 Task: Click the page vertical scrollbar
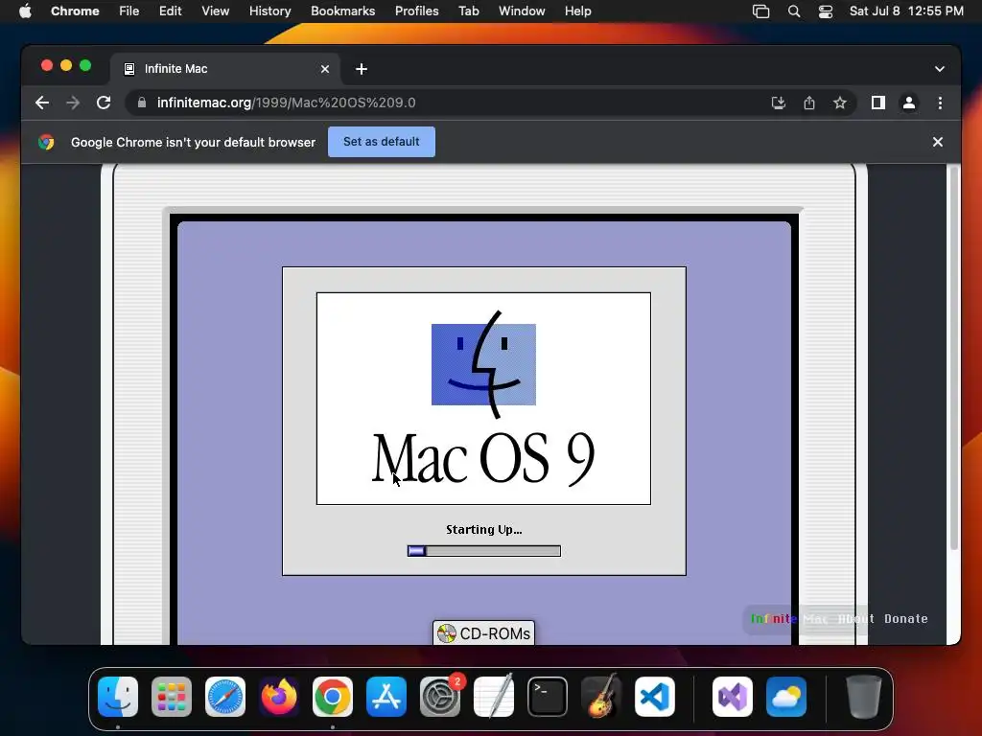point(954,356)
